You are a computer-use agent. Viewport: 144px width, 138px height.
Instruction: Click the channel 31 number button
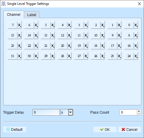(x=13, y=56)
